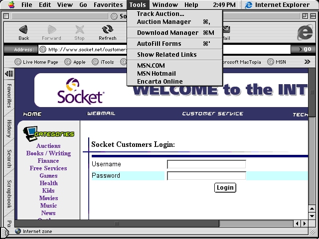Switch to the History side tab

(9, 128)
